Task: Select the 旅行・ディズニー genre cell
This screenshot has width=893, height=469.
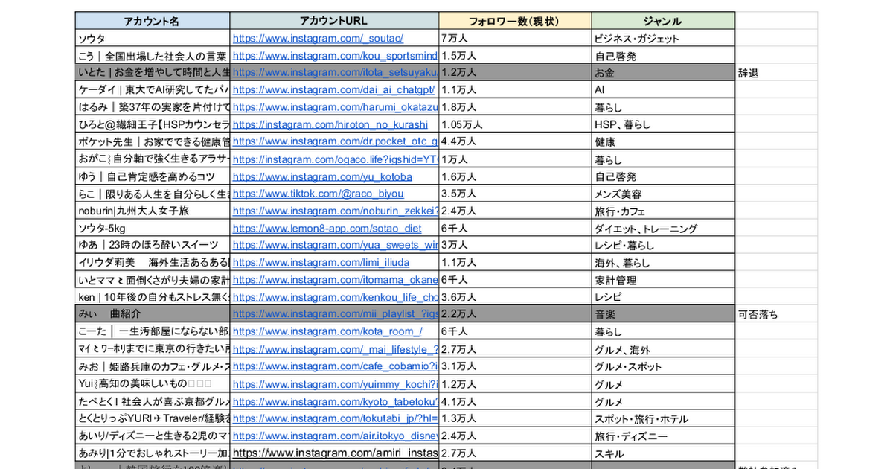Action: [x=663, y=435]
